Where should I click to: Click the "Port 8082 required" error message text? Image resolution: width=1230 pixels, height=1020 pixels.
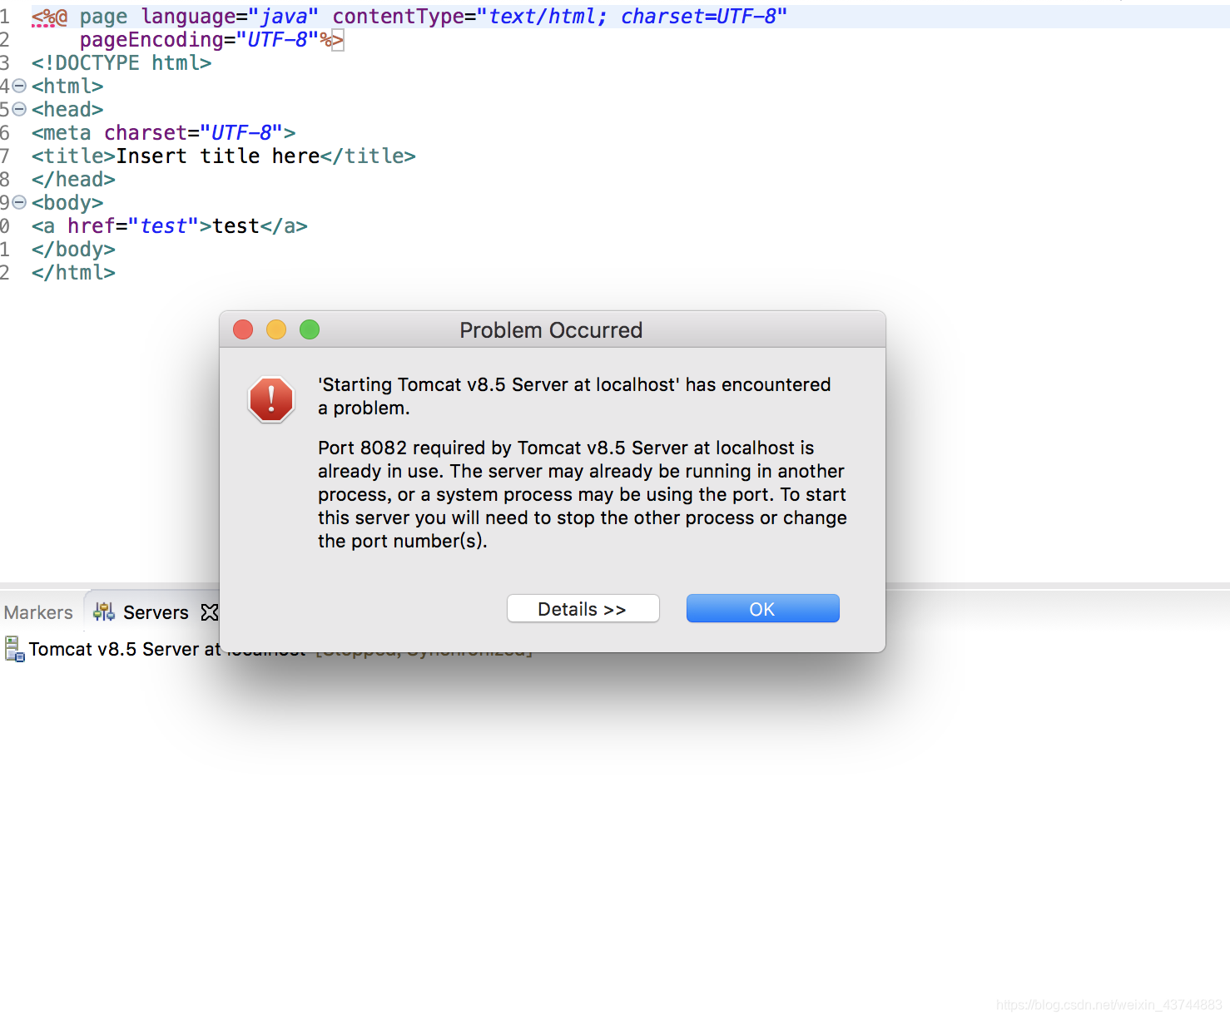point(583,494)
